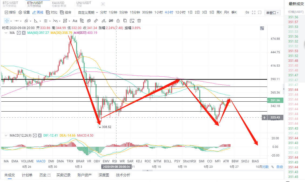The width and height of the screenshot is (305, 182).
Task: Expand the channel tool dropdown arrow
Action: (31, 21)
